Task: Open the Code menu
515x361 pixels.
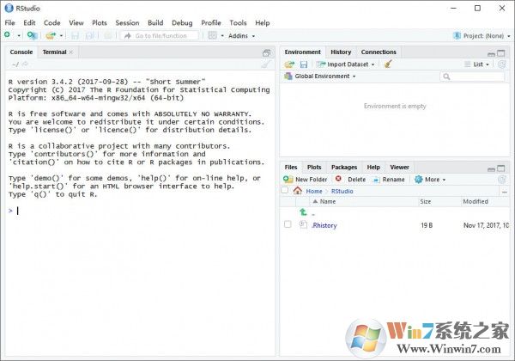Action: pyautogui.click(x=51, y=22)
